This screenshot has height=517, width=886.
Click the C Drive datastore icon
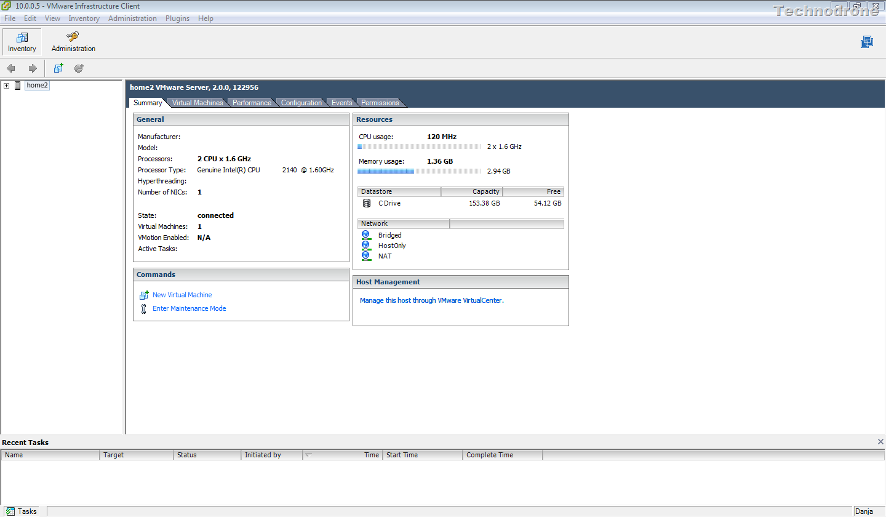[x=367, y=203]
